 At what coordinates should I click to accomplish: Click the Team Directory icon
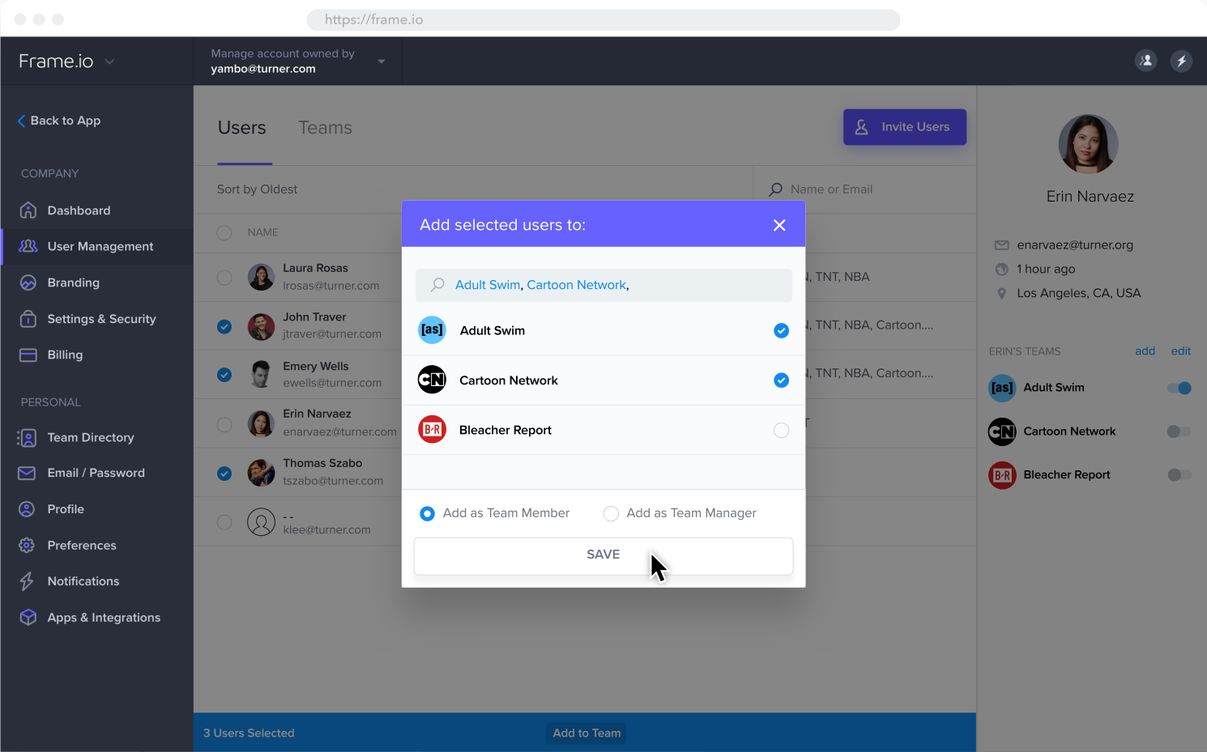click(x=28, y=438)
